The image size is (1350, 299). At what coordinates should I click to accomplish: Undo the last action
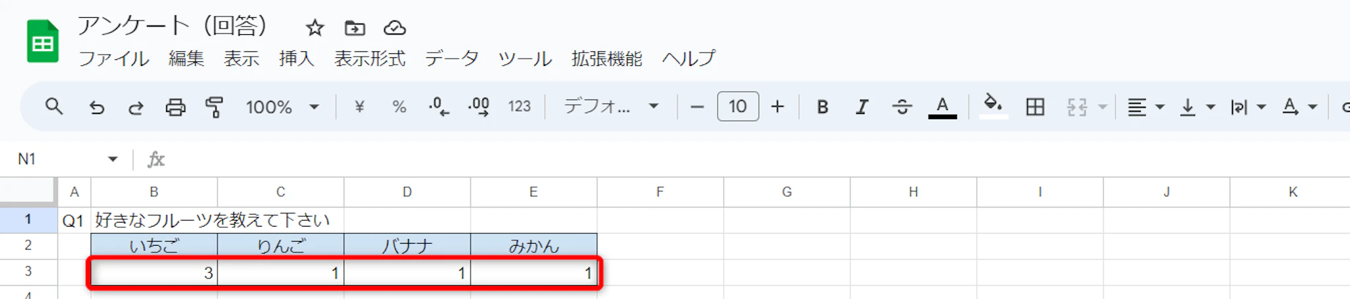pos(97,107)
